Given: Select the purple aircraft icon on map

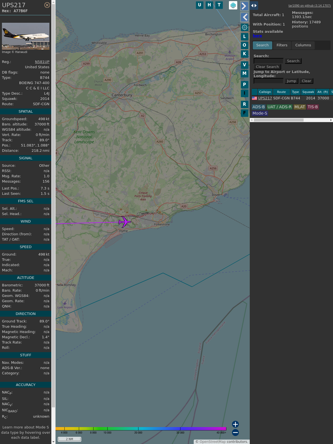Looking at the screenshot, I should coord(125,222).
